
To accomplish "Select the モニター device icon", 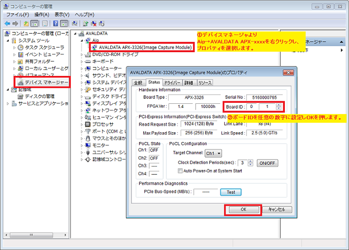I will (x=88, y=145).
